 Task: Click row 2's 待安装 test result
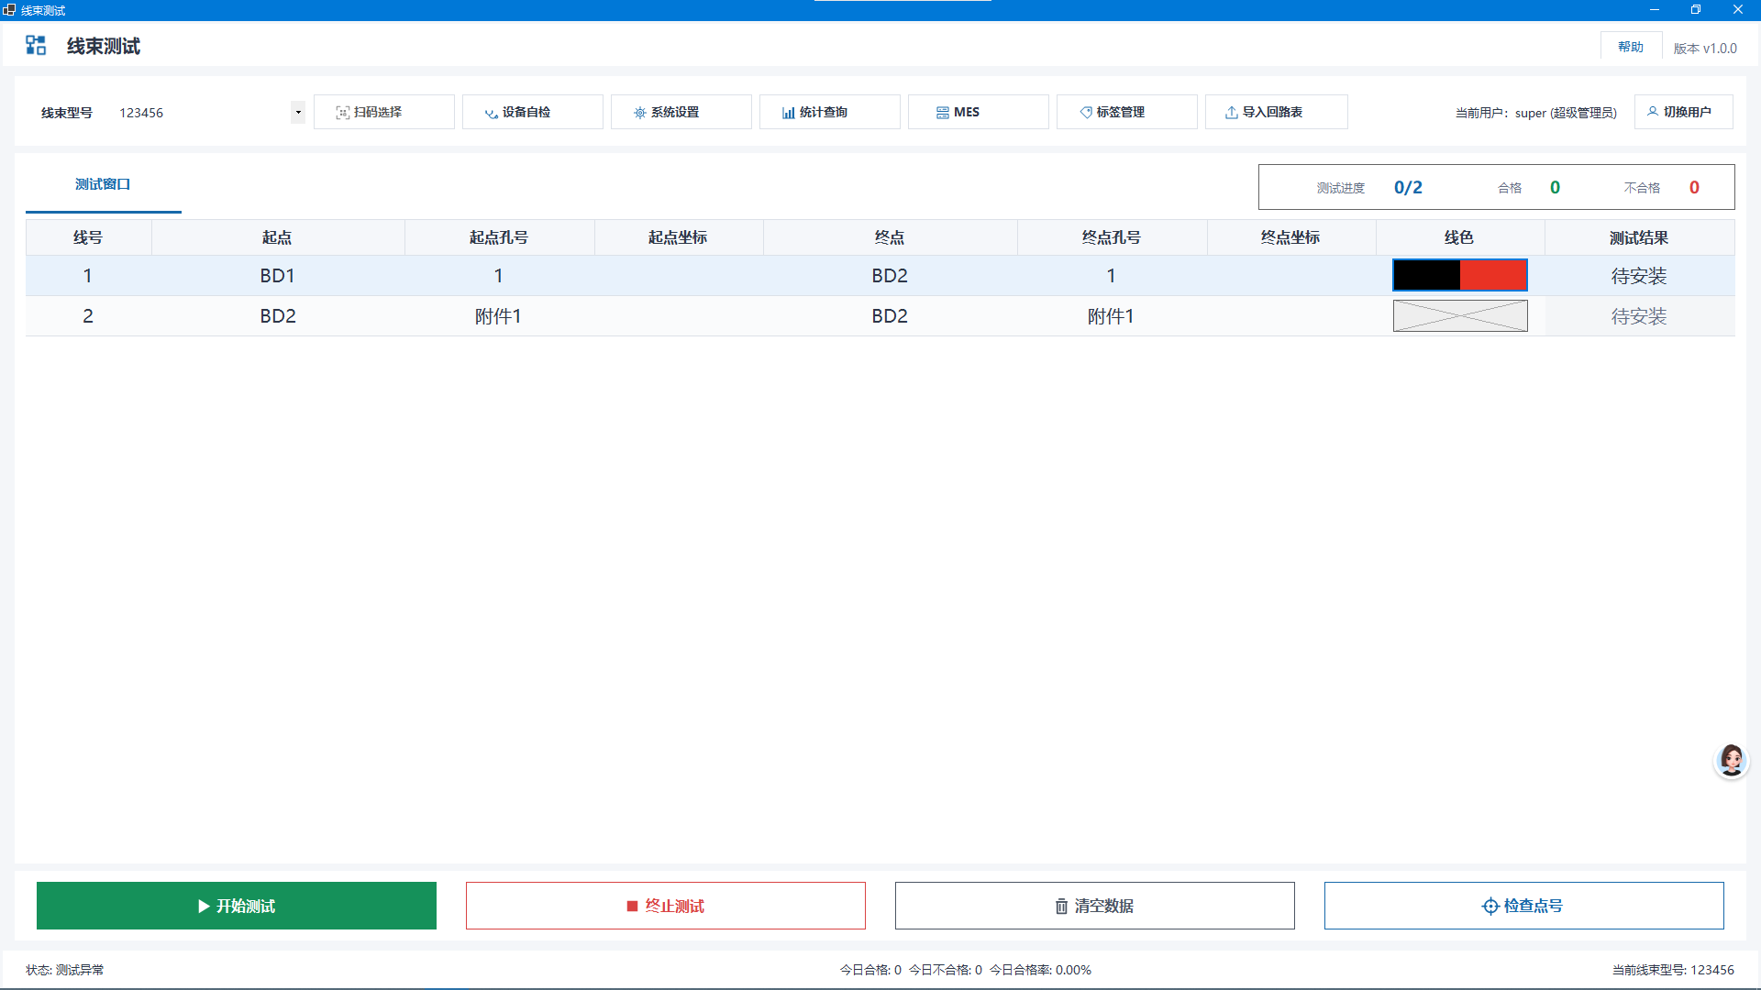point(1639,316)
